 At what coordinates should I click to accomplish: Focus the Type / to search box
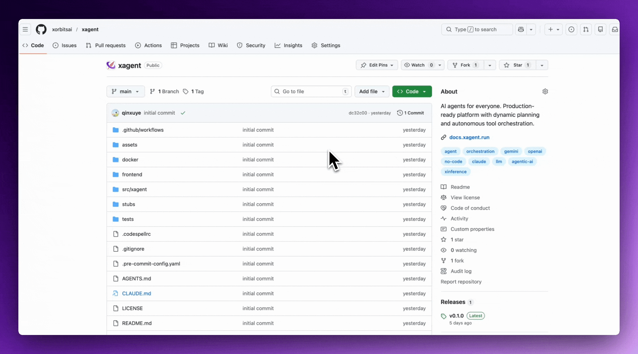(477, 29)
